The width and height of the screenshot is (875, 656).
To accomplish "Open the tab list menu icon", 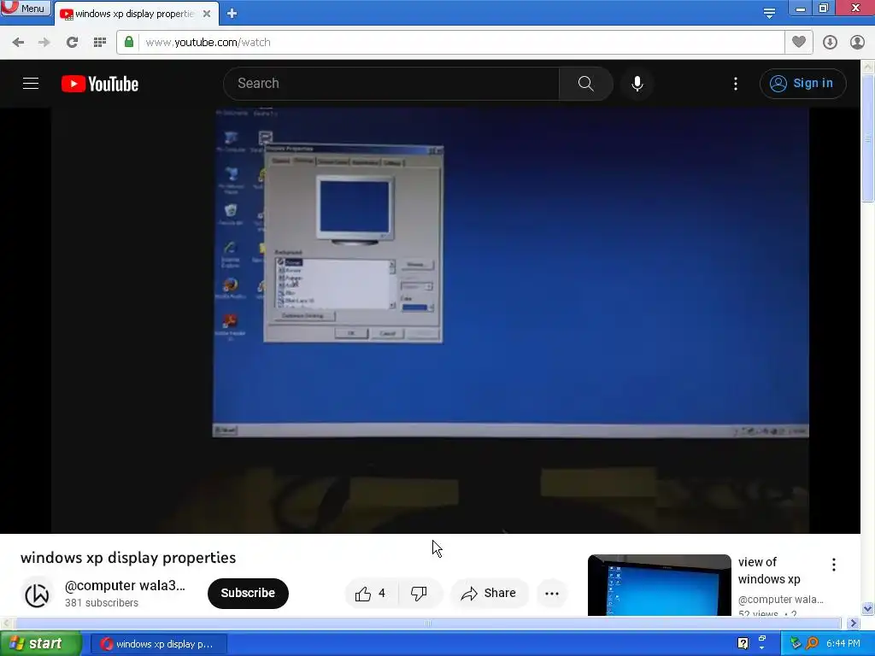I will [769, 13].
